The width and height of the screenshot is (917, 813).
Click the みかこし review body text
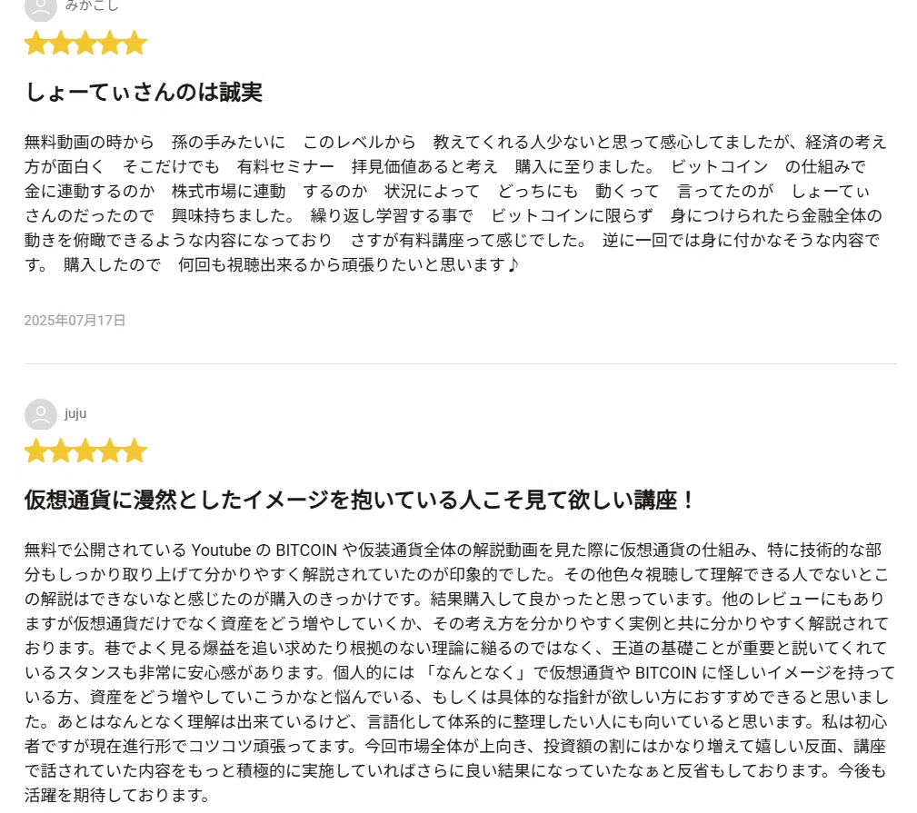point(456,203)
